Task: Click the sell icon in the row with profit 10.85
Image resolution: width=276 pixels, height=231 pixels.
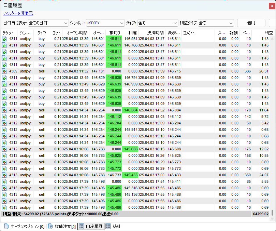Action: click(x=4, y=156)
